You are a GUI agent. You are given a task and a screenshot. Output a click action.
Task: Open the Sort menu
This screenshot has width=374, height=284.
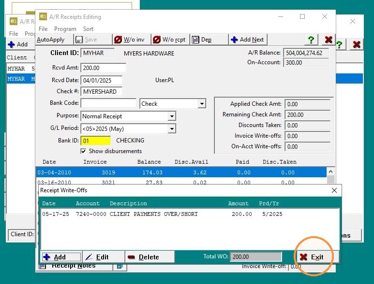(x=88, y=29)
